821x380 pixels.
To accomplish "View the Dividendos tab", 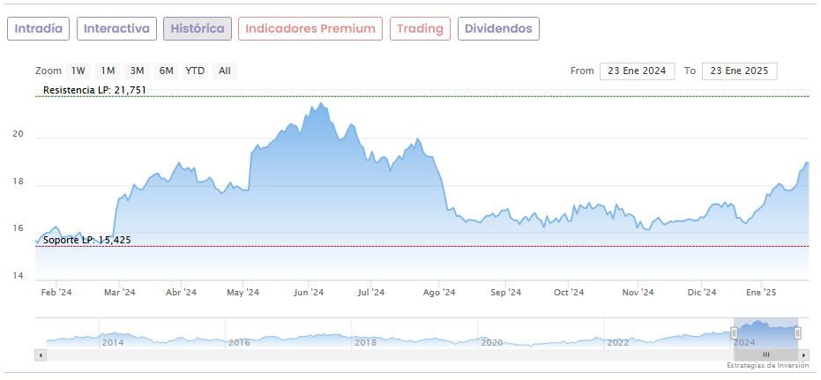I will pyautogui.click(x=498, y=29).
